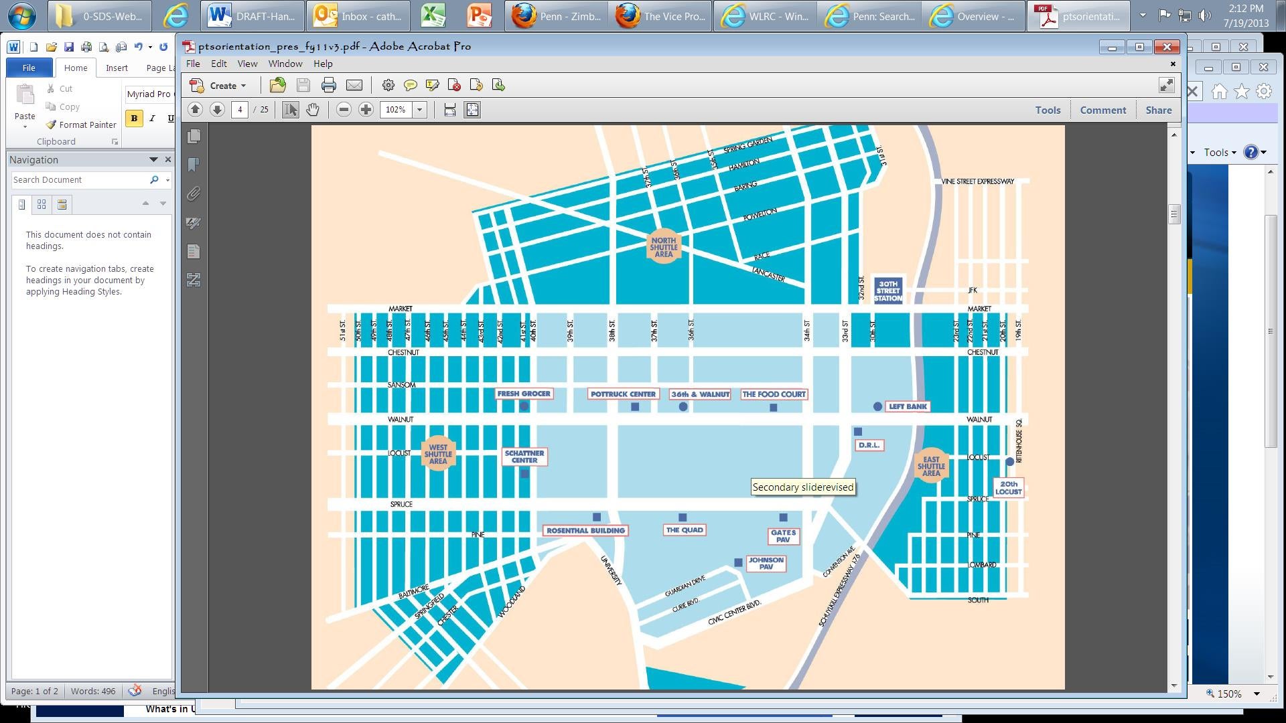Toggle Bold formatting in Word

(x=134, y=118)
